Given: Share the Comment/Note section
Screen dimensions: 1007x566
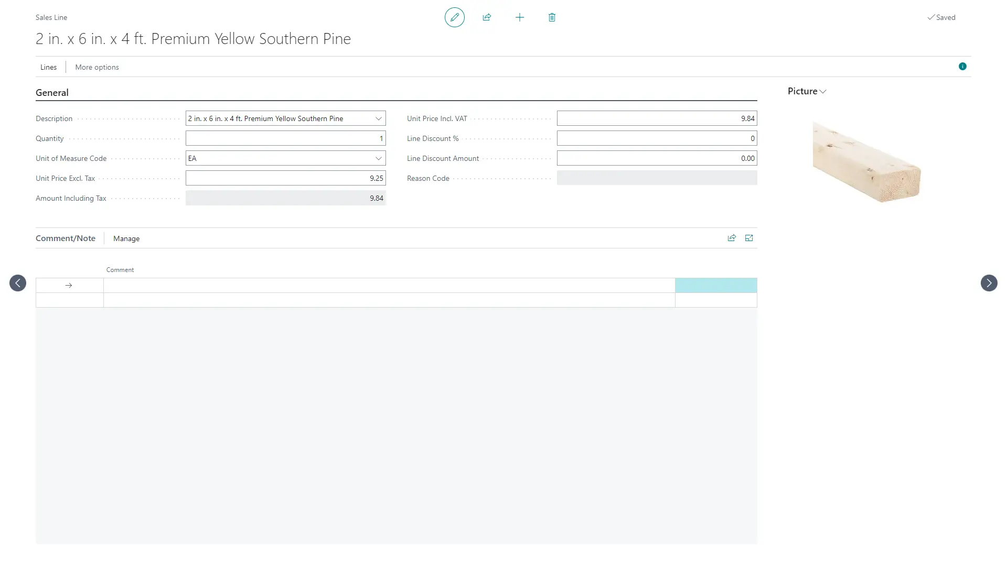Looking at the screenshot, I should tap(732, 238).
